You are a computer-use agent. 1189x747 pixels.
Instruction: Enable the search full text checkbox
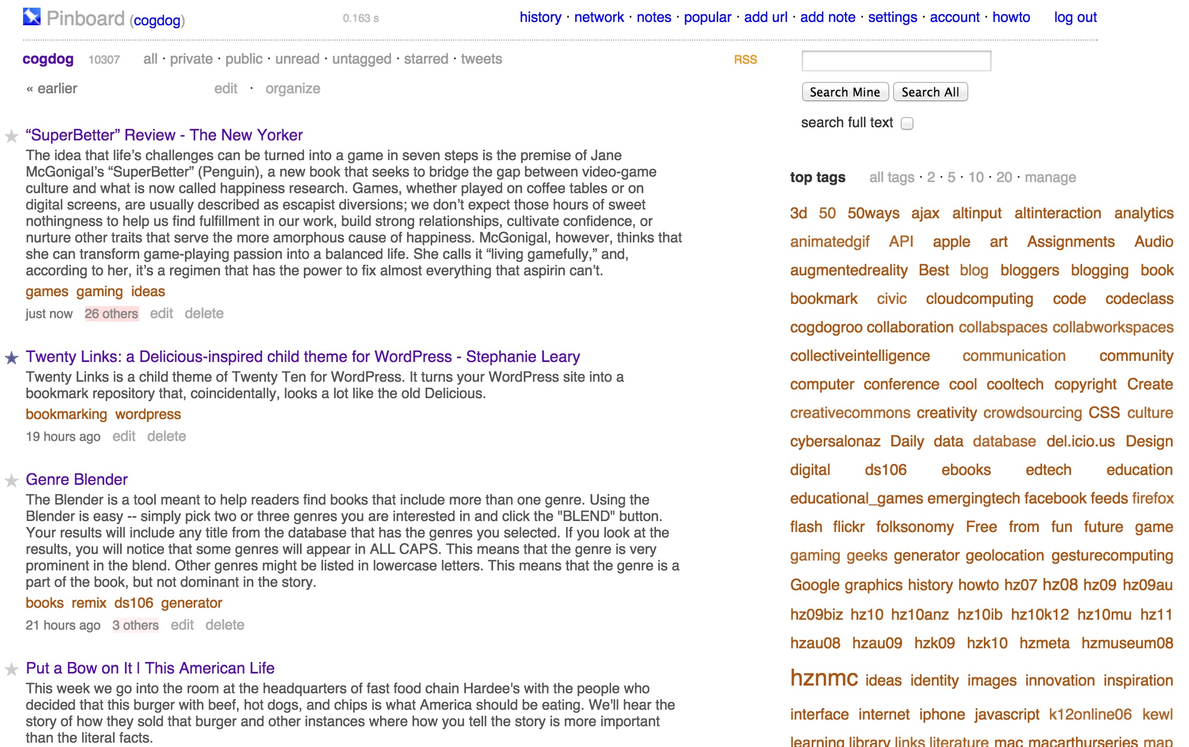908,123
